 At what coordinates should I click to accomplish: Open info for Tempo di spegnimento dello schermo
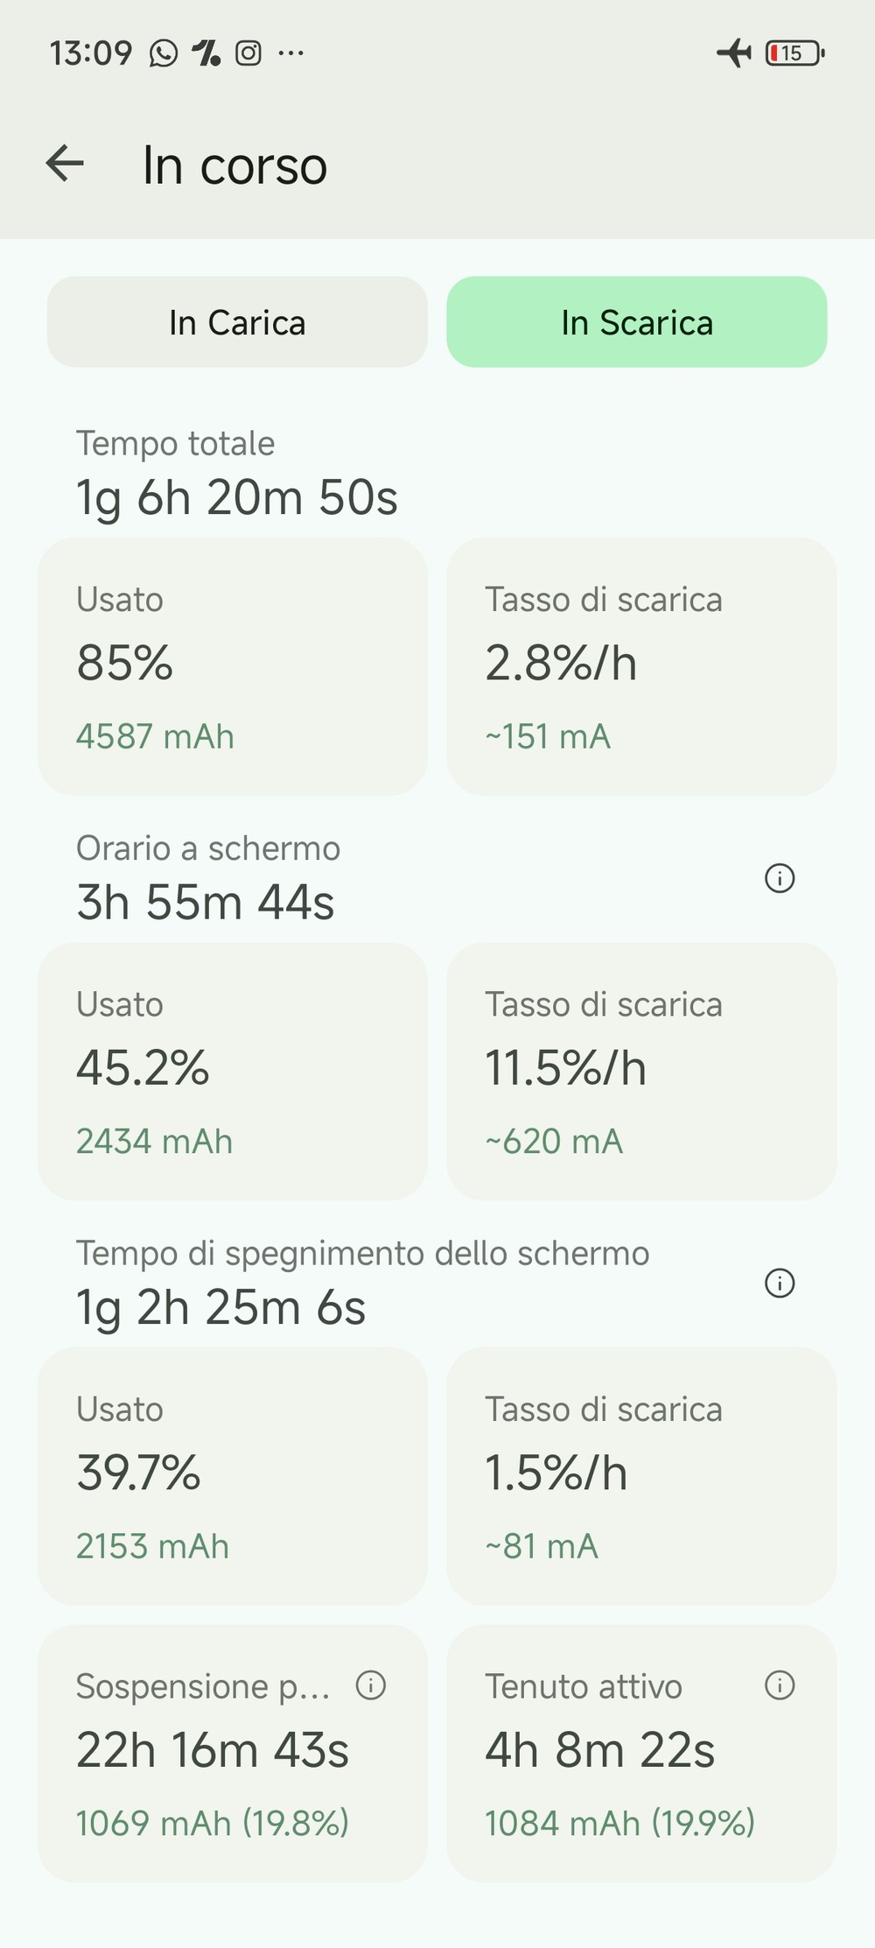click(780, 1283)
